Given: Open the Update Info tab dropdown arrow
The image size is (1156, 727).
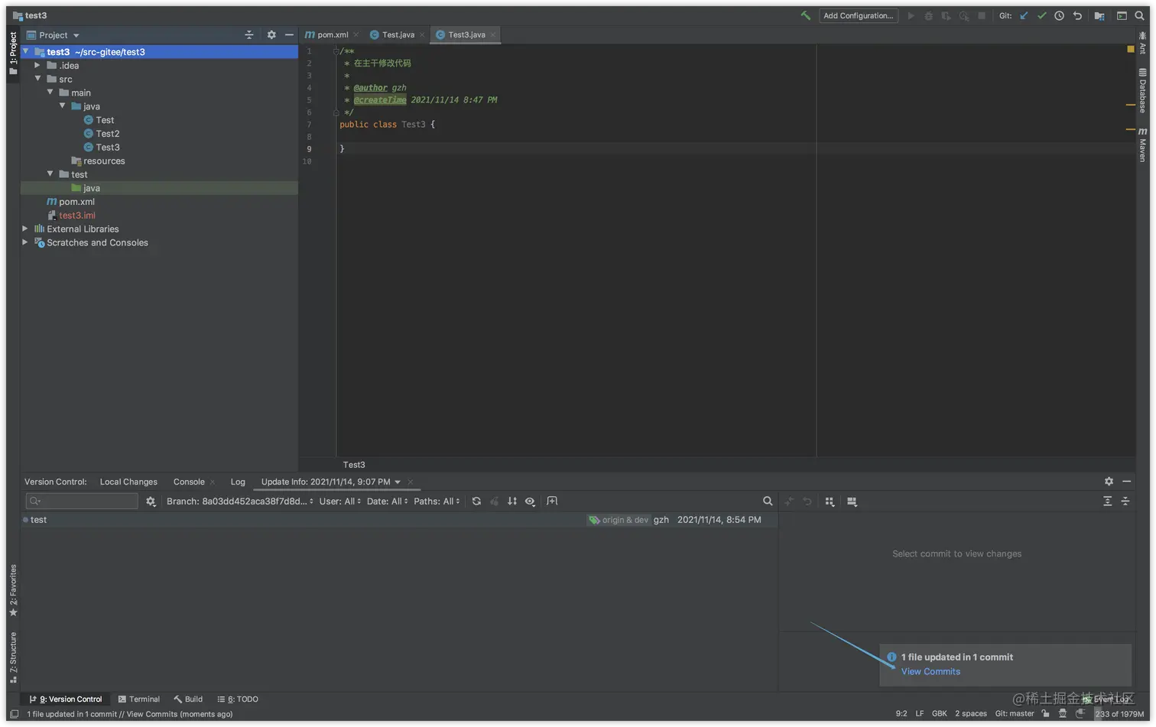Looking at the screenshot, I should [398, 482].
